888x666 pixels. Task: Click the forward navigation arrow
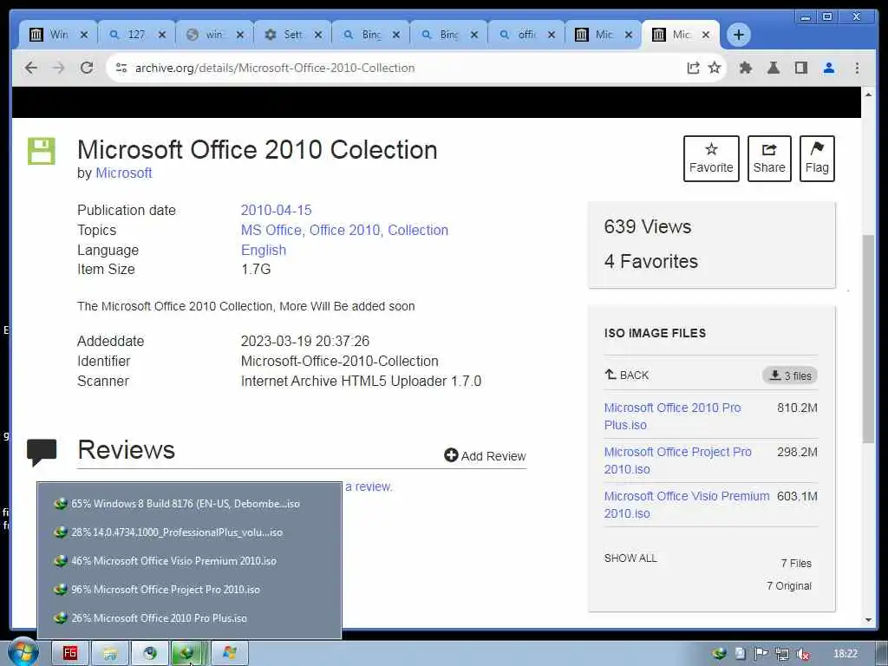pyautogui.click(x=58, y=68)
